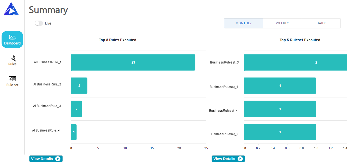
Task: Click the BusinessRuleset_3 bar
Action: [x=295, y=63]
